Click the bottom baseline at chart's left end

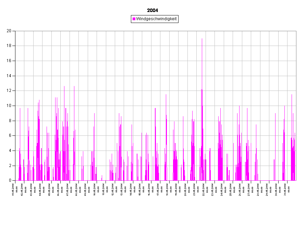pyautogui.click(x=16, y=180)
